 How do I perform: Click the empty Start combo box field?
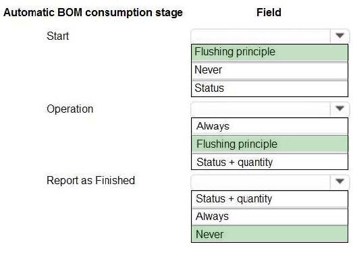click(x=261, y=36)
